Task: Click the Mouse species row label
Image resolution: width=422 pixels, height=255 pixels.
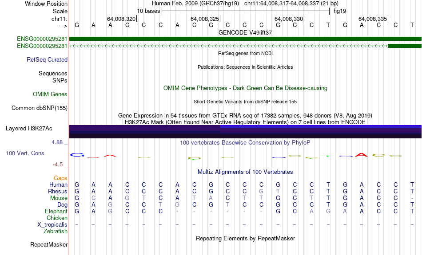Action: 59,198
